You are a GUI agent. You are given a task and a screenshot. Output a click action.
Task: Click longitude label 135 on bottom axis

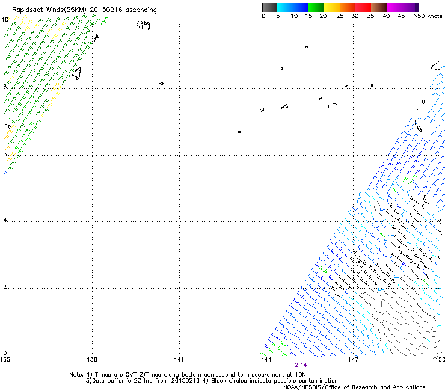(x=5, y=360)
